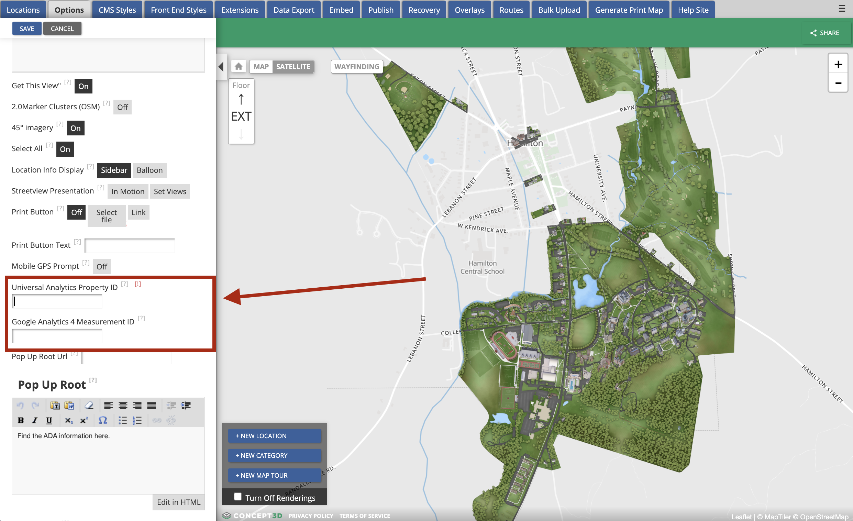
Task: Apply superscript formatting
Action: (x=84, y=420)
